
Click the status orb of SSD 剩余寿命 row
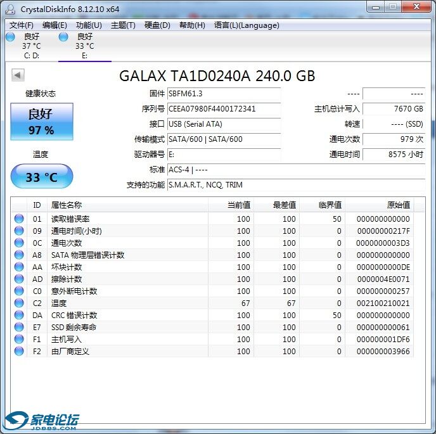(19, 327)
